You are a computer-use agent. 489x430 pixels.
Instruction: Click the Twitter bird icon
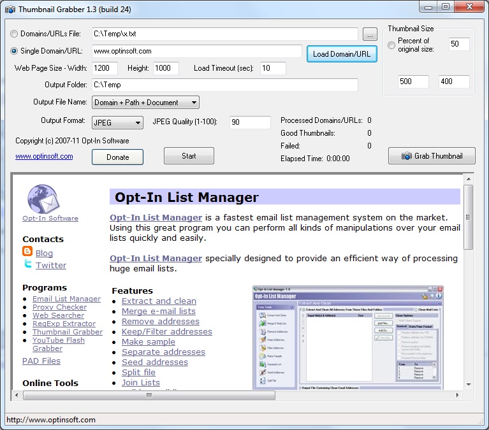pos(27,264)
